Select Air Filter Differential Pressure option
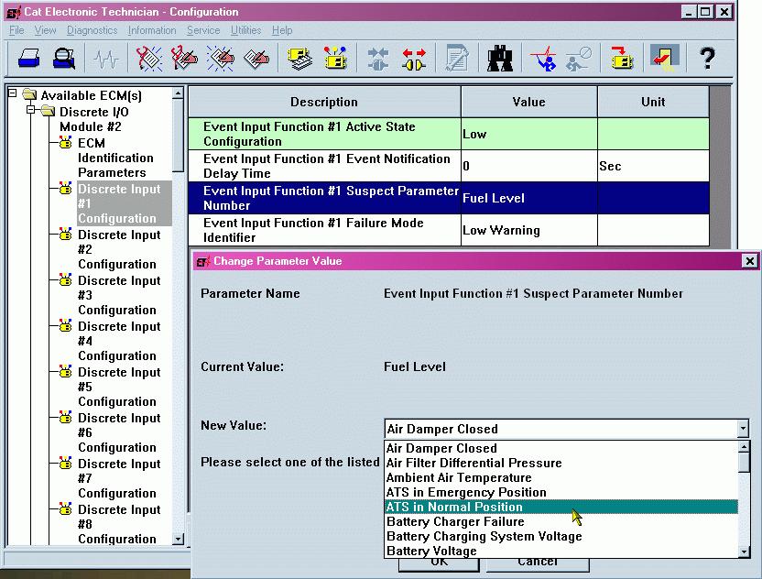Image resolution: width=762 pixels, height=579 pixels. point(561,463)
